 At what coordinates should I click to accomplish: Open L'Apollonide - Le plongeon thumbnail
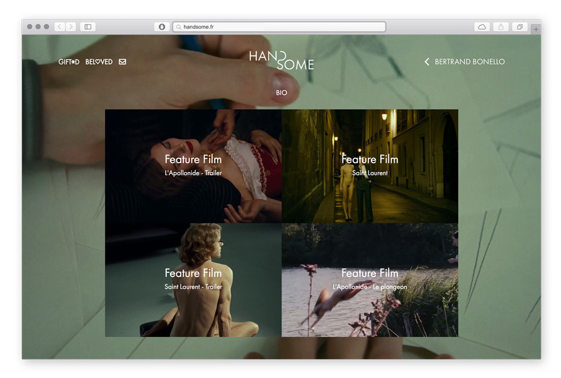pyautogui.click(x=370, y=280)
